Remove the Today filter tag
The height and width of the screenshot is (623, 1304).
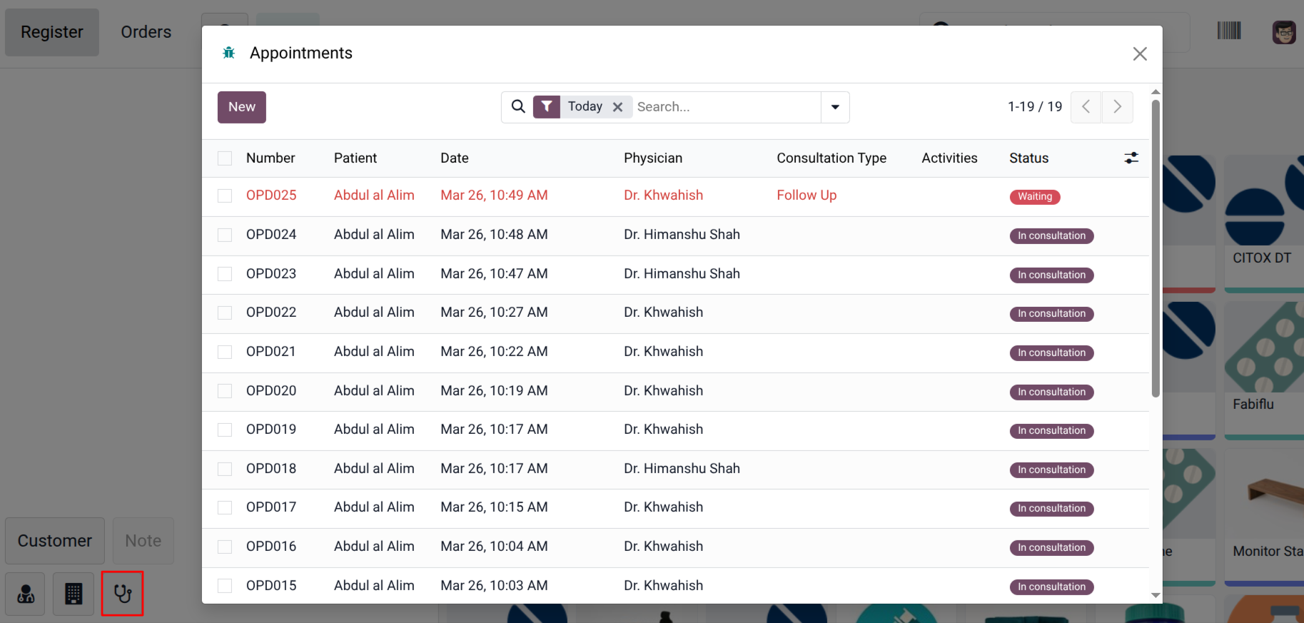tap(618, 107)
